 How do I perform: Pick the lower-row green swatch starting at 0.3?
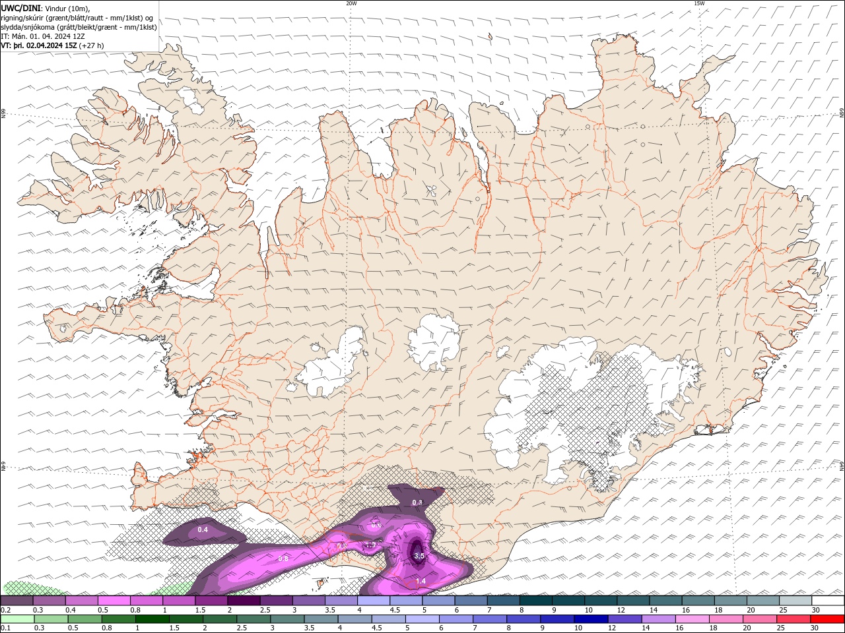tap(51, 619)
